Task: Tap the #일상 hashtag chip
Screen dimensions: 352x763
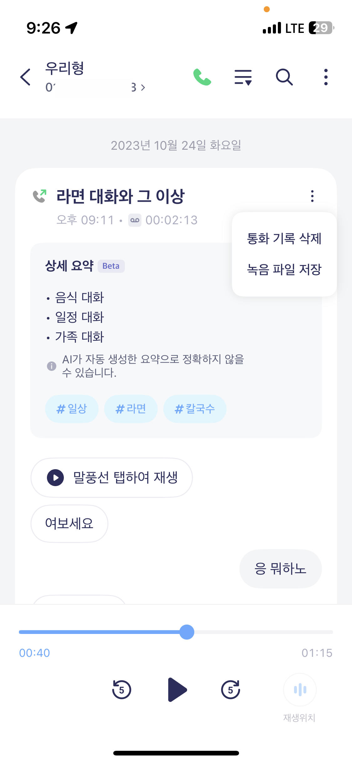Action: click(x=72, y=409)
